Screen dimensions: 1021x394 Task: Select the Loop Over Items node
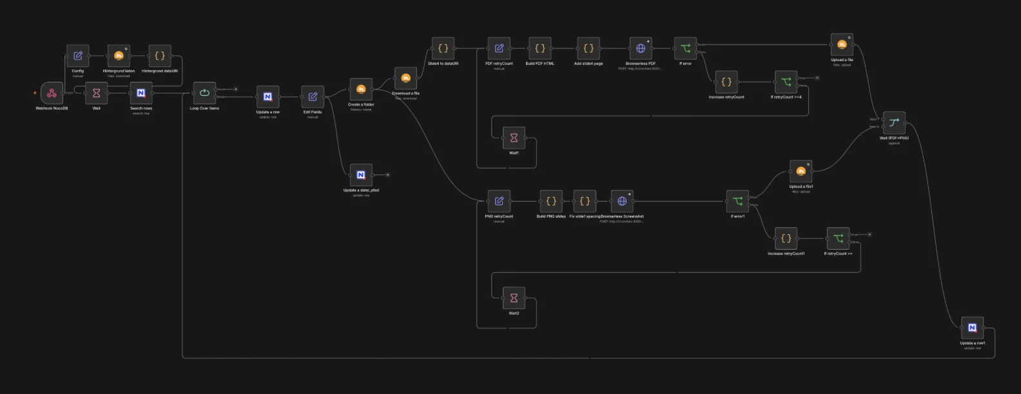pyautogui.click(x=204, y=93)
